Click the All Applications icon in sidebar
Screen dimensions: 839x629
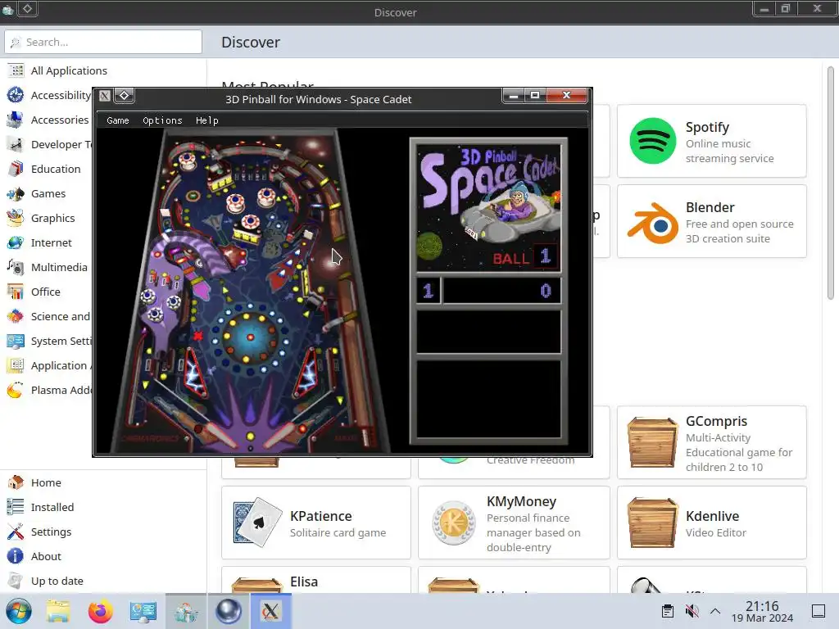tap(16, 70)
